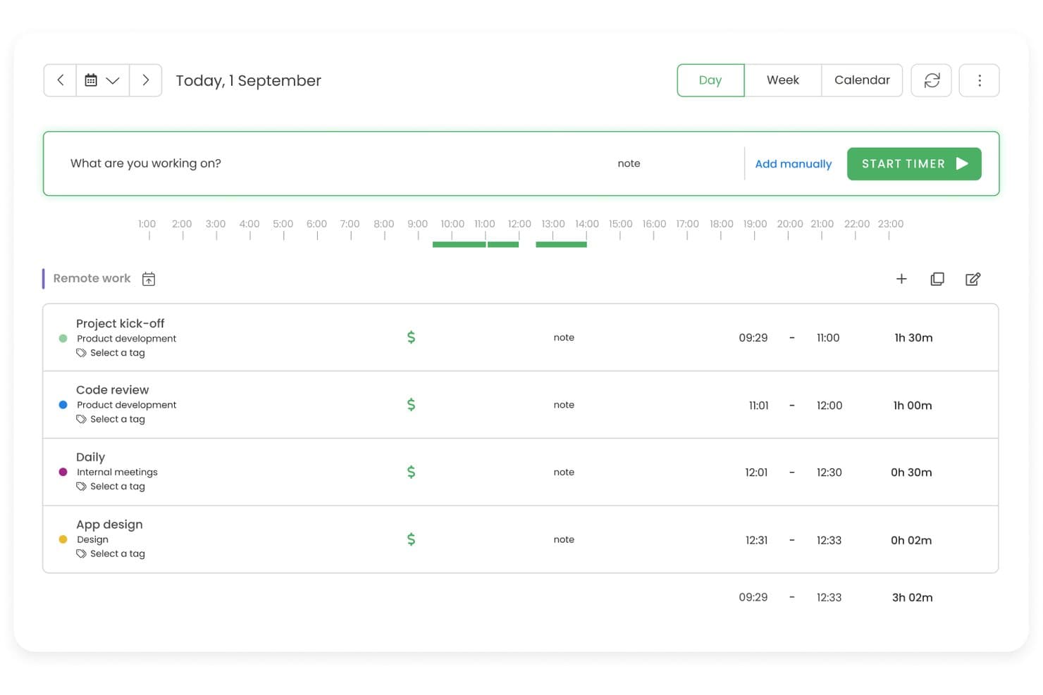Toggle billable dollar icon for Daily
This screenshot has width=1043, height=695.
[x=412, y=472]
